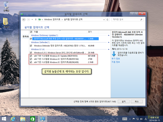Open Windows Store from taskbar
Image resolution: width=163 pixels, height=122 pixels.
pos(33,119)
